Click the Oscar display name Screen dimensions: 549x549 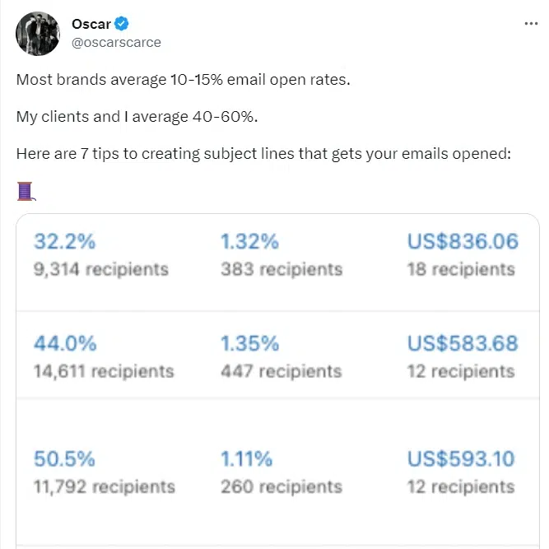[x=91, y=24]
